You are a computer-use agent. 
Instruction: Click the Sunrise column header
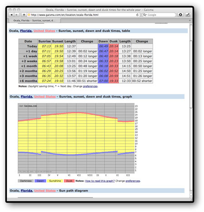click(44, 41)
